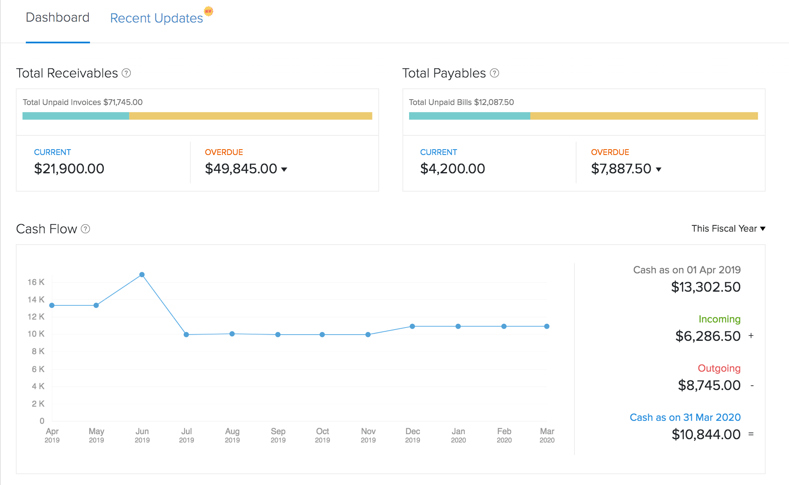The image size is (789, 485).
Task: Click the Incoming amount $6,286.50
Action: tap(708, 336)
